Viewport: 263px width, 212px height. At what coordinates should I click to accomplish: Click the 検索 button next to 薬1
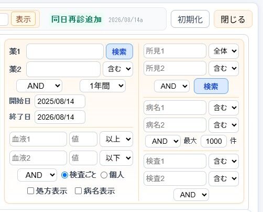tap(119, 51)
